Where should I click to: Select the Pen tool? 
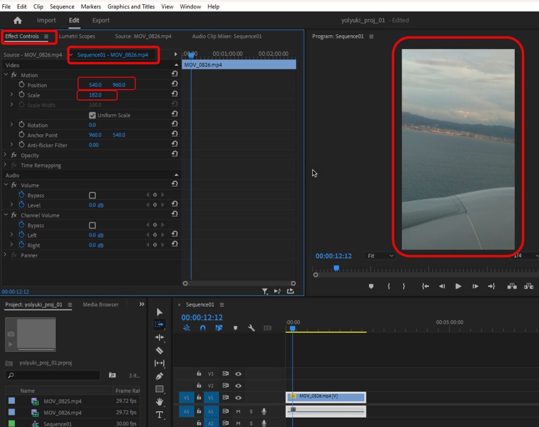point(159,376)
